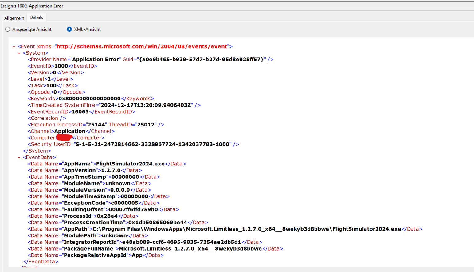Collapse the EventData XML node
Image resolution: width=474 pixels, height=272 pixels.
point(19,157)
